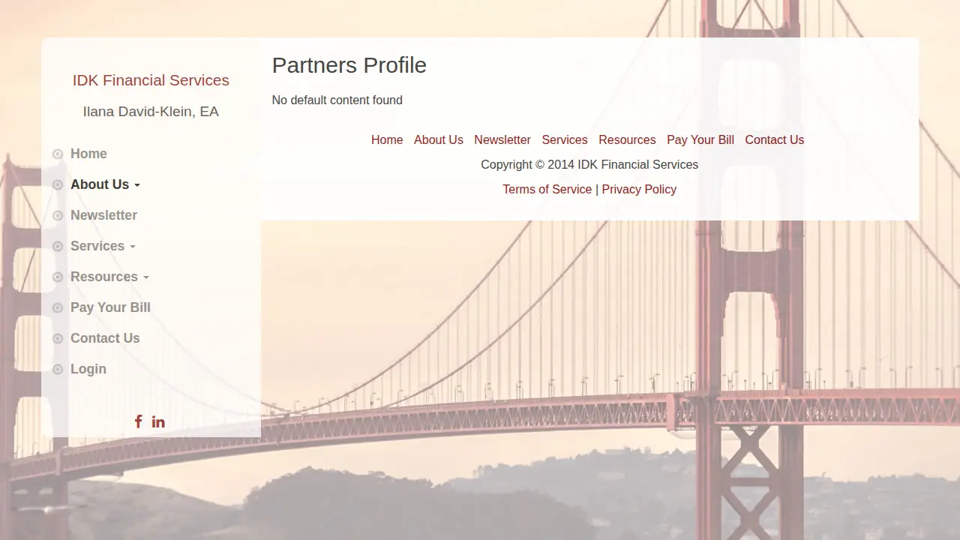Open the LinkedIn icon in sidebar
This screenshot has width=960, height=540.
[158, 421]
